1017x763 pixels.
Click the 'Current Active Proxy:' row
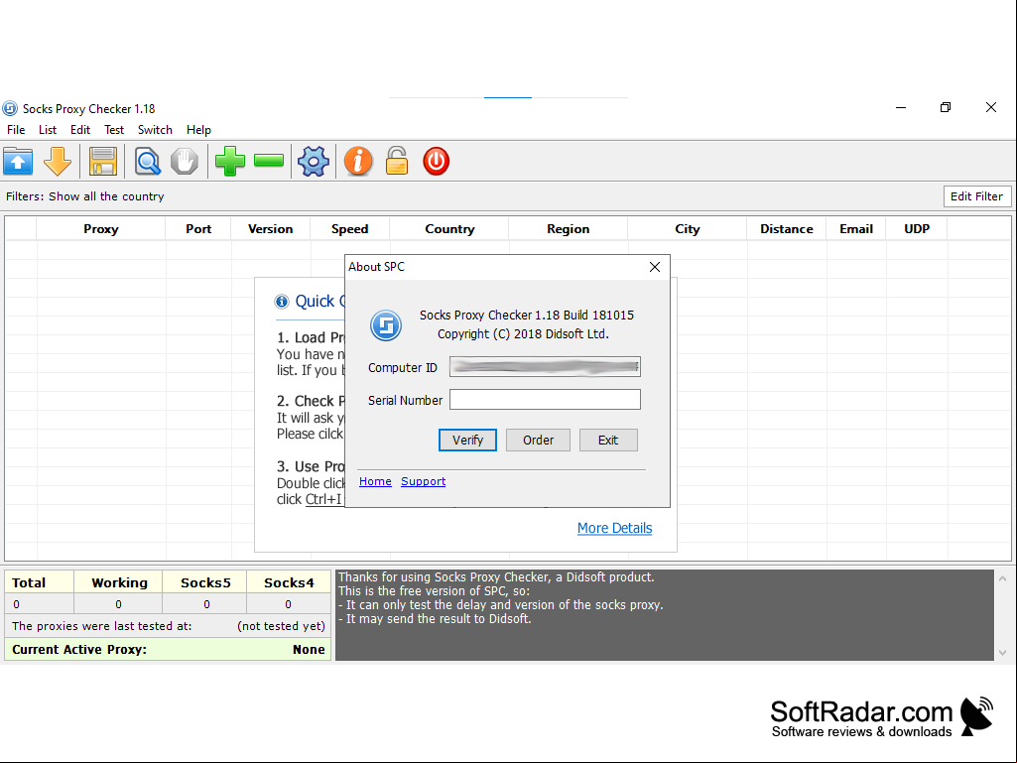pyautogui.click(x=168, y=649)
